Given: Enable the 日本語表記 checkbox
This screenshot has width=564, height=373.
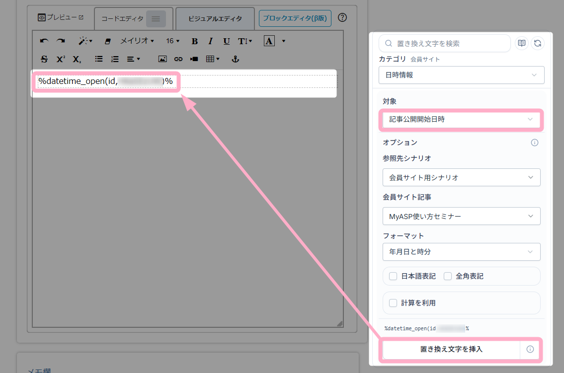Looking at the screenshot, I should tap(393, 276).
